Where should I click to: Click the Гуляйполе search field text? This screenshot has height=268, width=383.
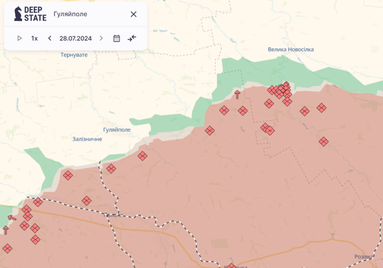pyautogui.click(x=70, y=14)
